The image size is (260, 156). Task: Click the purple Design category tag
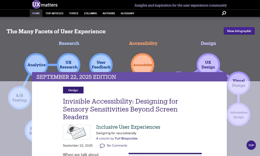73,90
